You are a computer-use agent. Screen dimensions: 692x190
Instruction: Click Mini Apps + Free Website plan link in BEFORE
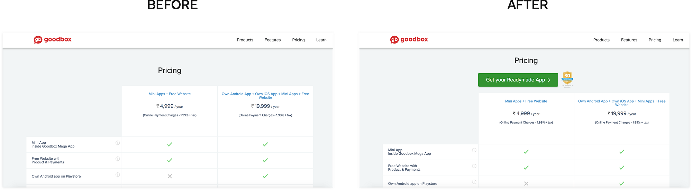coord(170,94)
